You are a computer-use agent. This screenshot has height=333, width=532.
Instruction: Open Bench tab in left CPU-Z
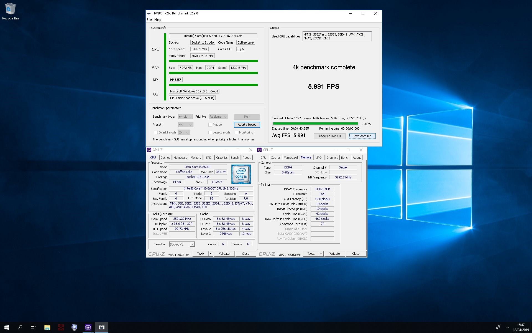tap(235, 158)
